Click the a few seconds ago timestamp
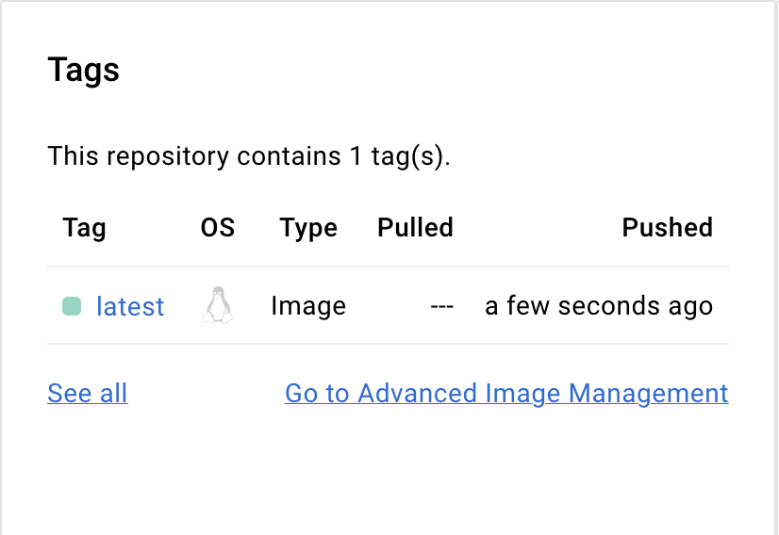Screen dimensions: 779x535 tap(599, 306)
